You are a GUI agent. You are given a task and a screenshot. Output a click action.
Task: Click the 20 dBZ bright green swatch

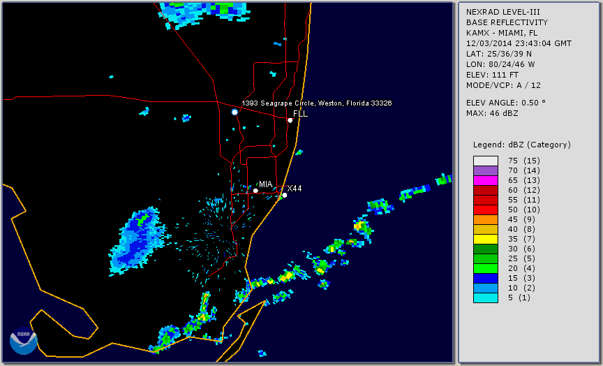pos(485,269)
